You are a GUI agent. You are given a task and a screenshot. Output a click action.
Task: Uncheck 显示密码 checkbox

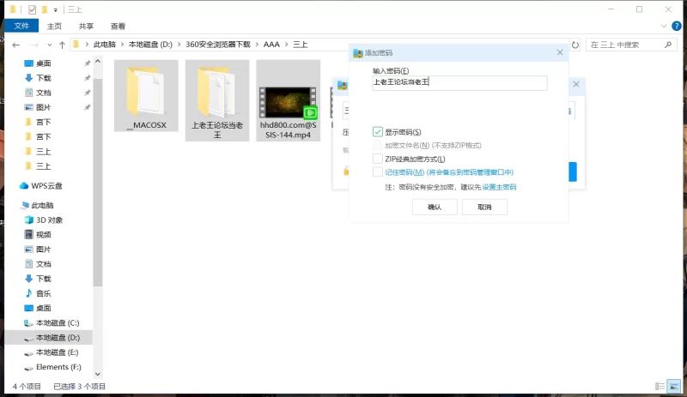point(378,132)
